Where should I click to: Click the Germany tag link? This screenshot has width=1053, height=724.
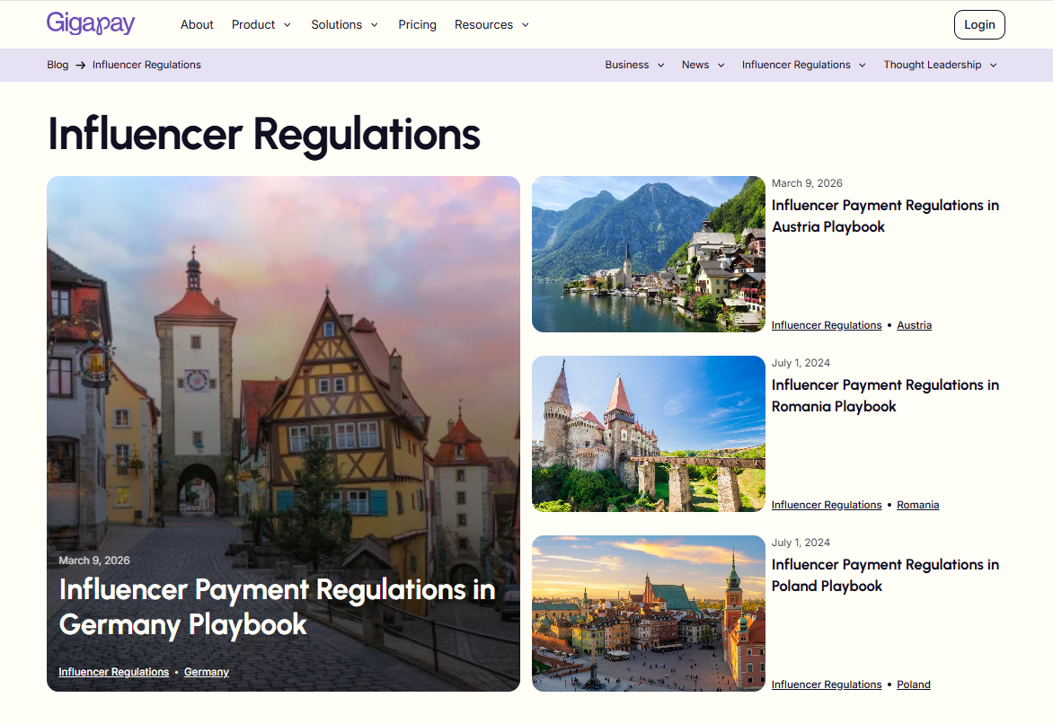[206, 672]
